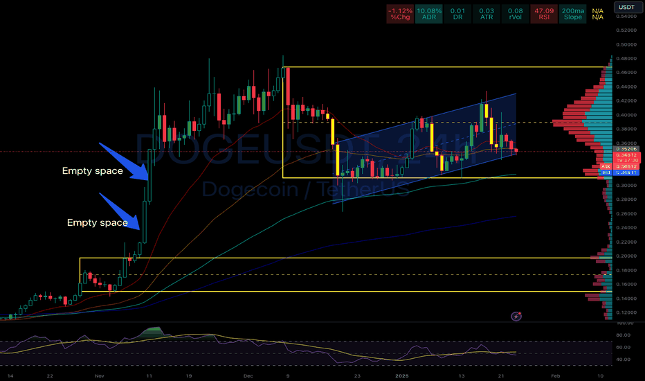Click the 0.48000 price scale label
The height and width of the screenshot is (381, 645).
[626, 58]
